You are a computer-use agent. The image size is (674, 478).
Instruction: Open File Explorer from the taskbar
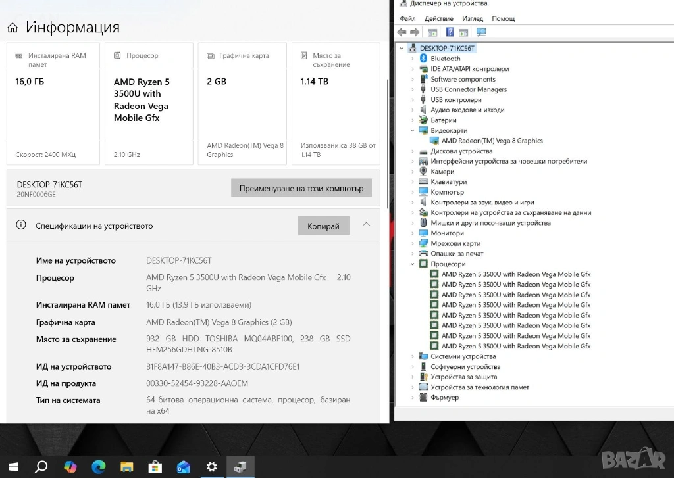pos(126,467)
